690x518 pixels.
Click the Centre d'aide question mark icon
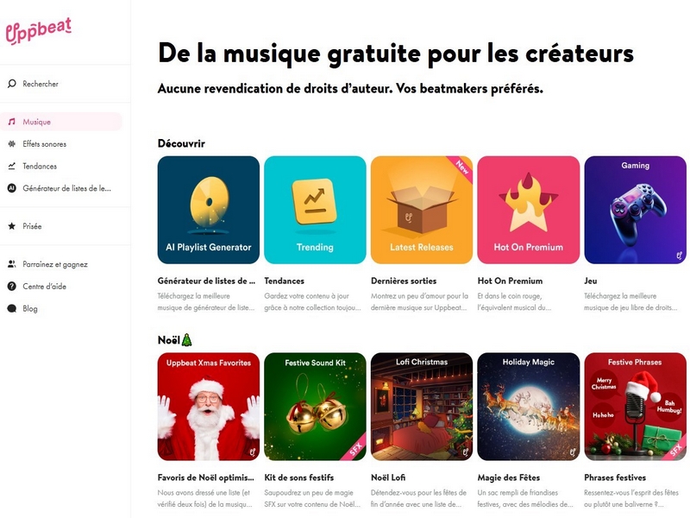click(x=12, y=287)
